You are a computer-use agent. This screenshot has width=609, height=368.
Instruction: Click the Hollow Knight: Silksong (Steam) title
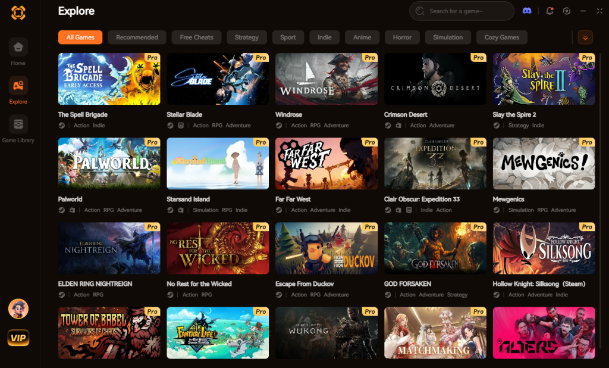click(539, 284)
